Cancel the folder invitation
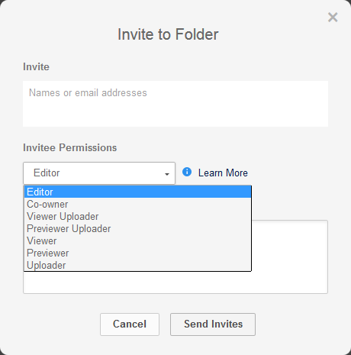The width and height of the screenshot is (351, 355). tap(130, 324)
